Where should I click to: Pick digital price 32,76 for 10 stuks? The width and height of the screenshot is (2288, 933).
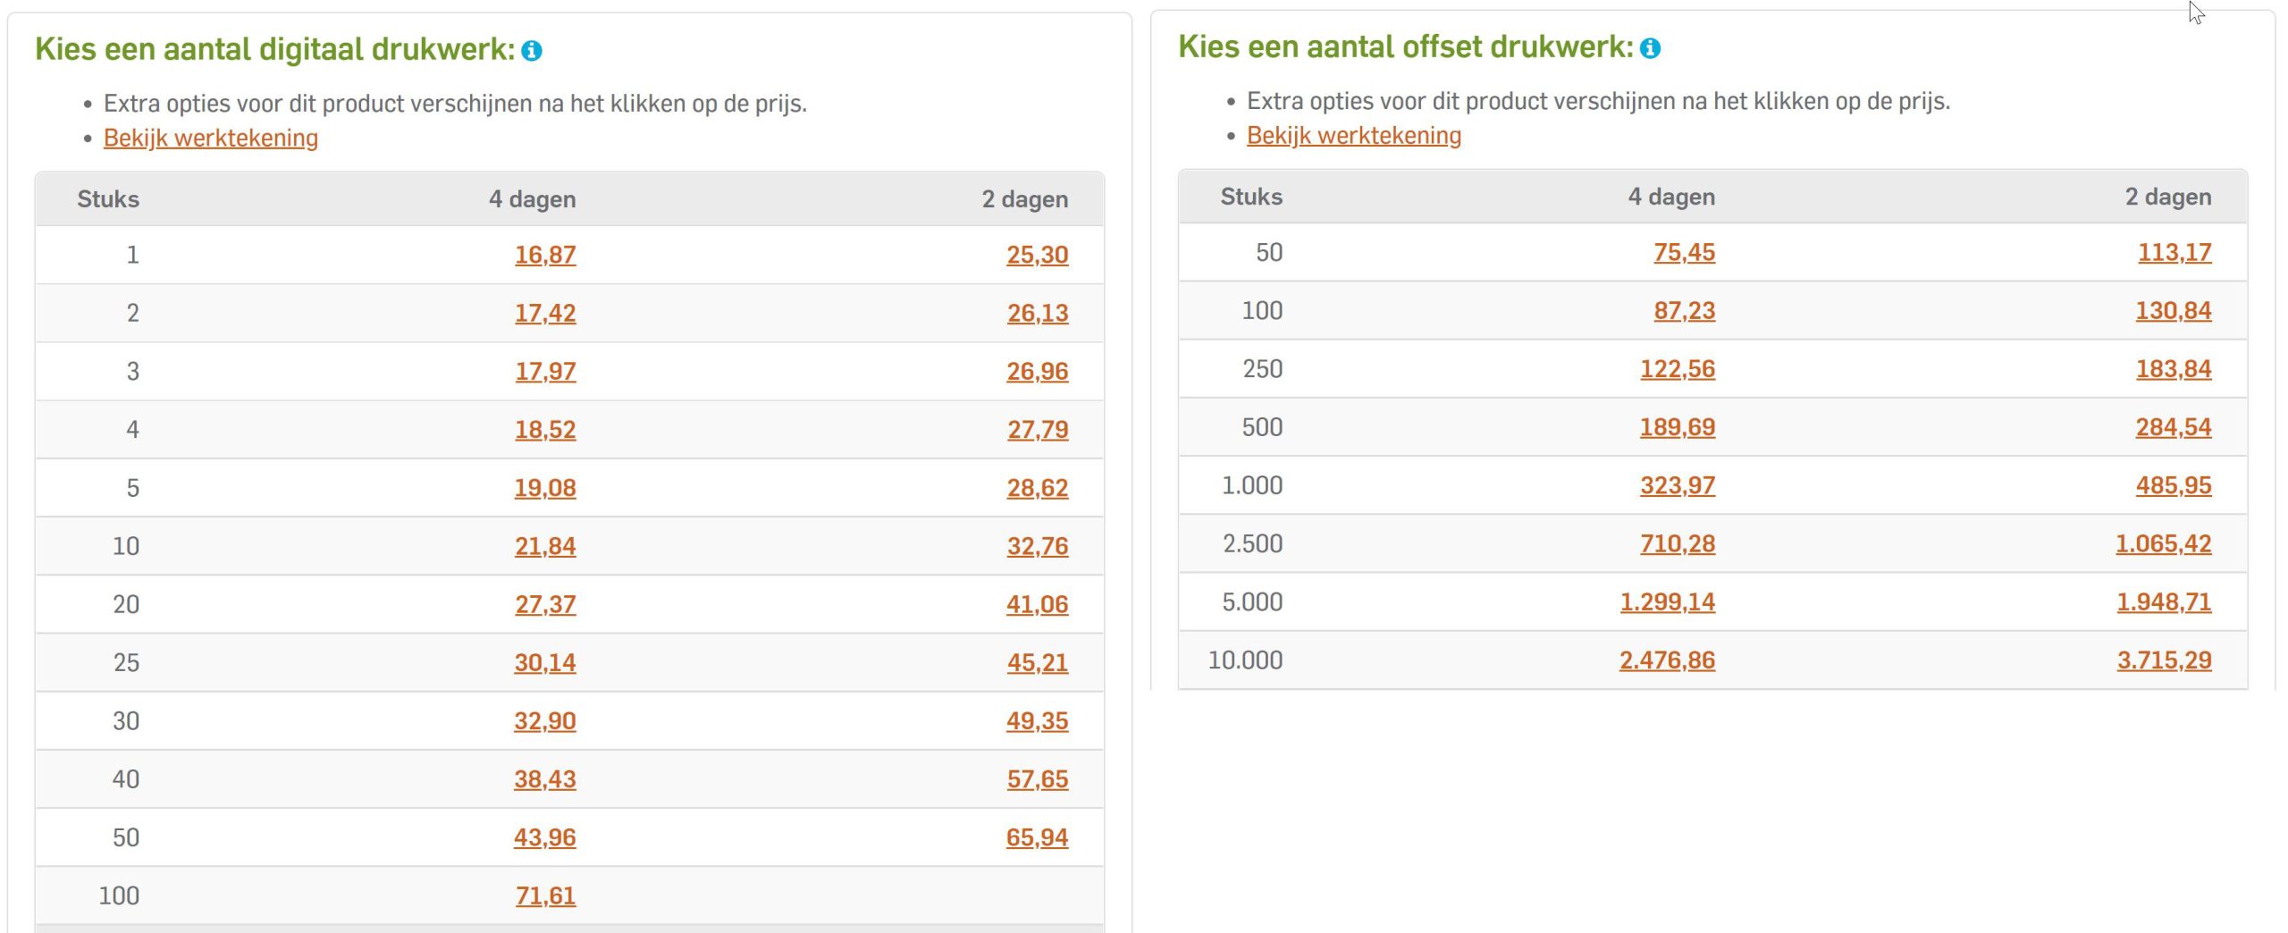tap(1037, 546)
